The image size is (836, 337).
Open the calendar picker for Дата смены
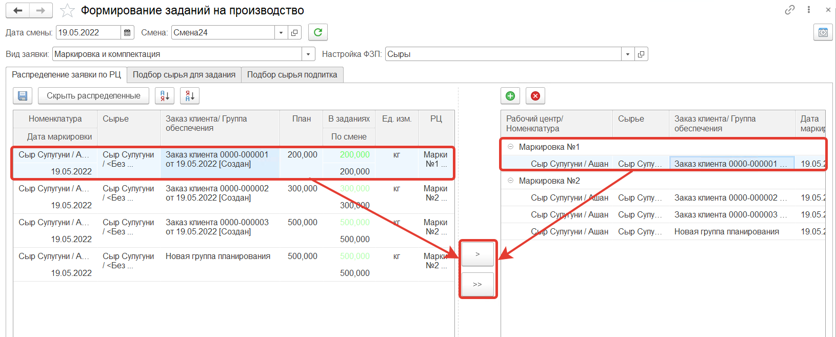click(x=127, y=32)
